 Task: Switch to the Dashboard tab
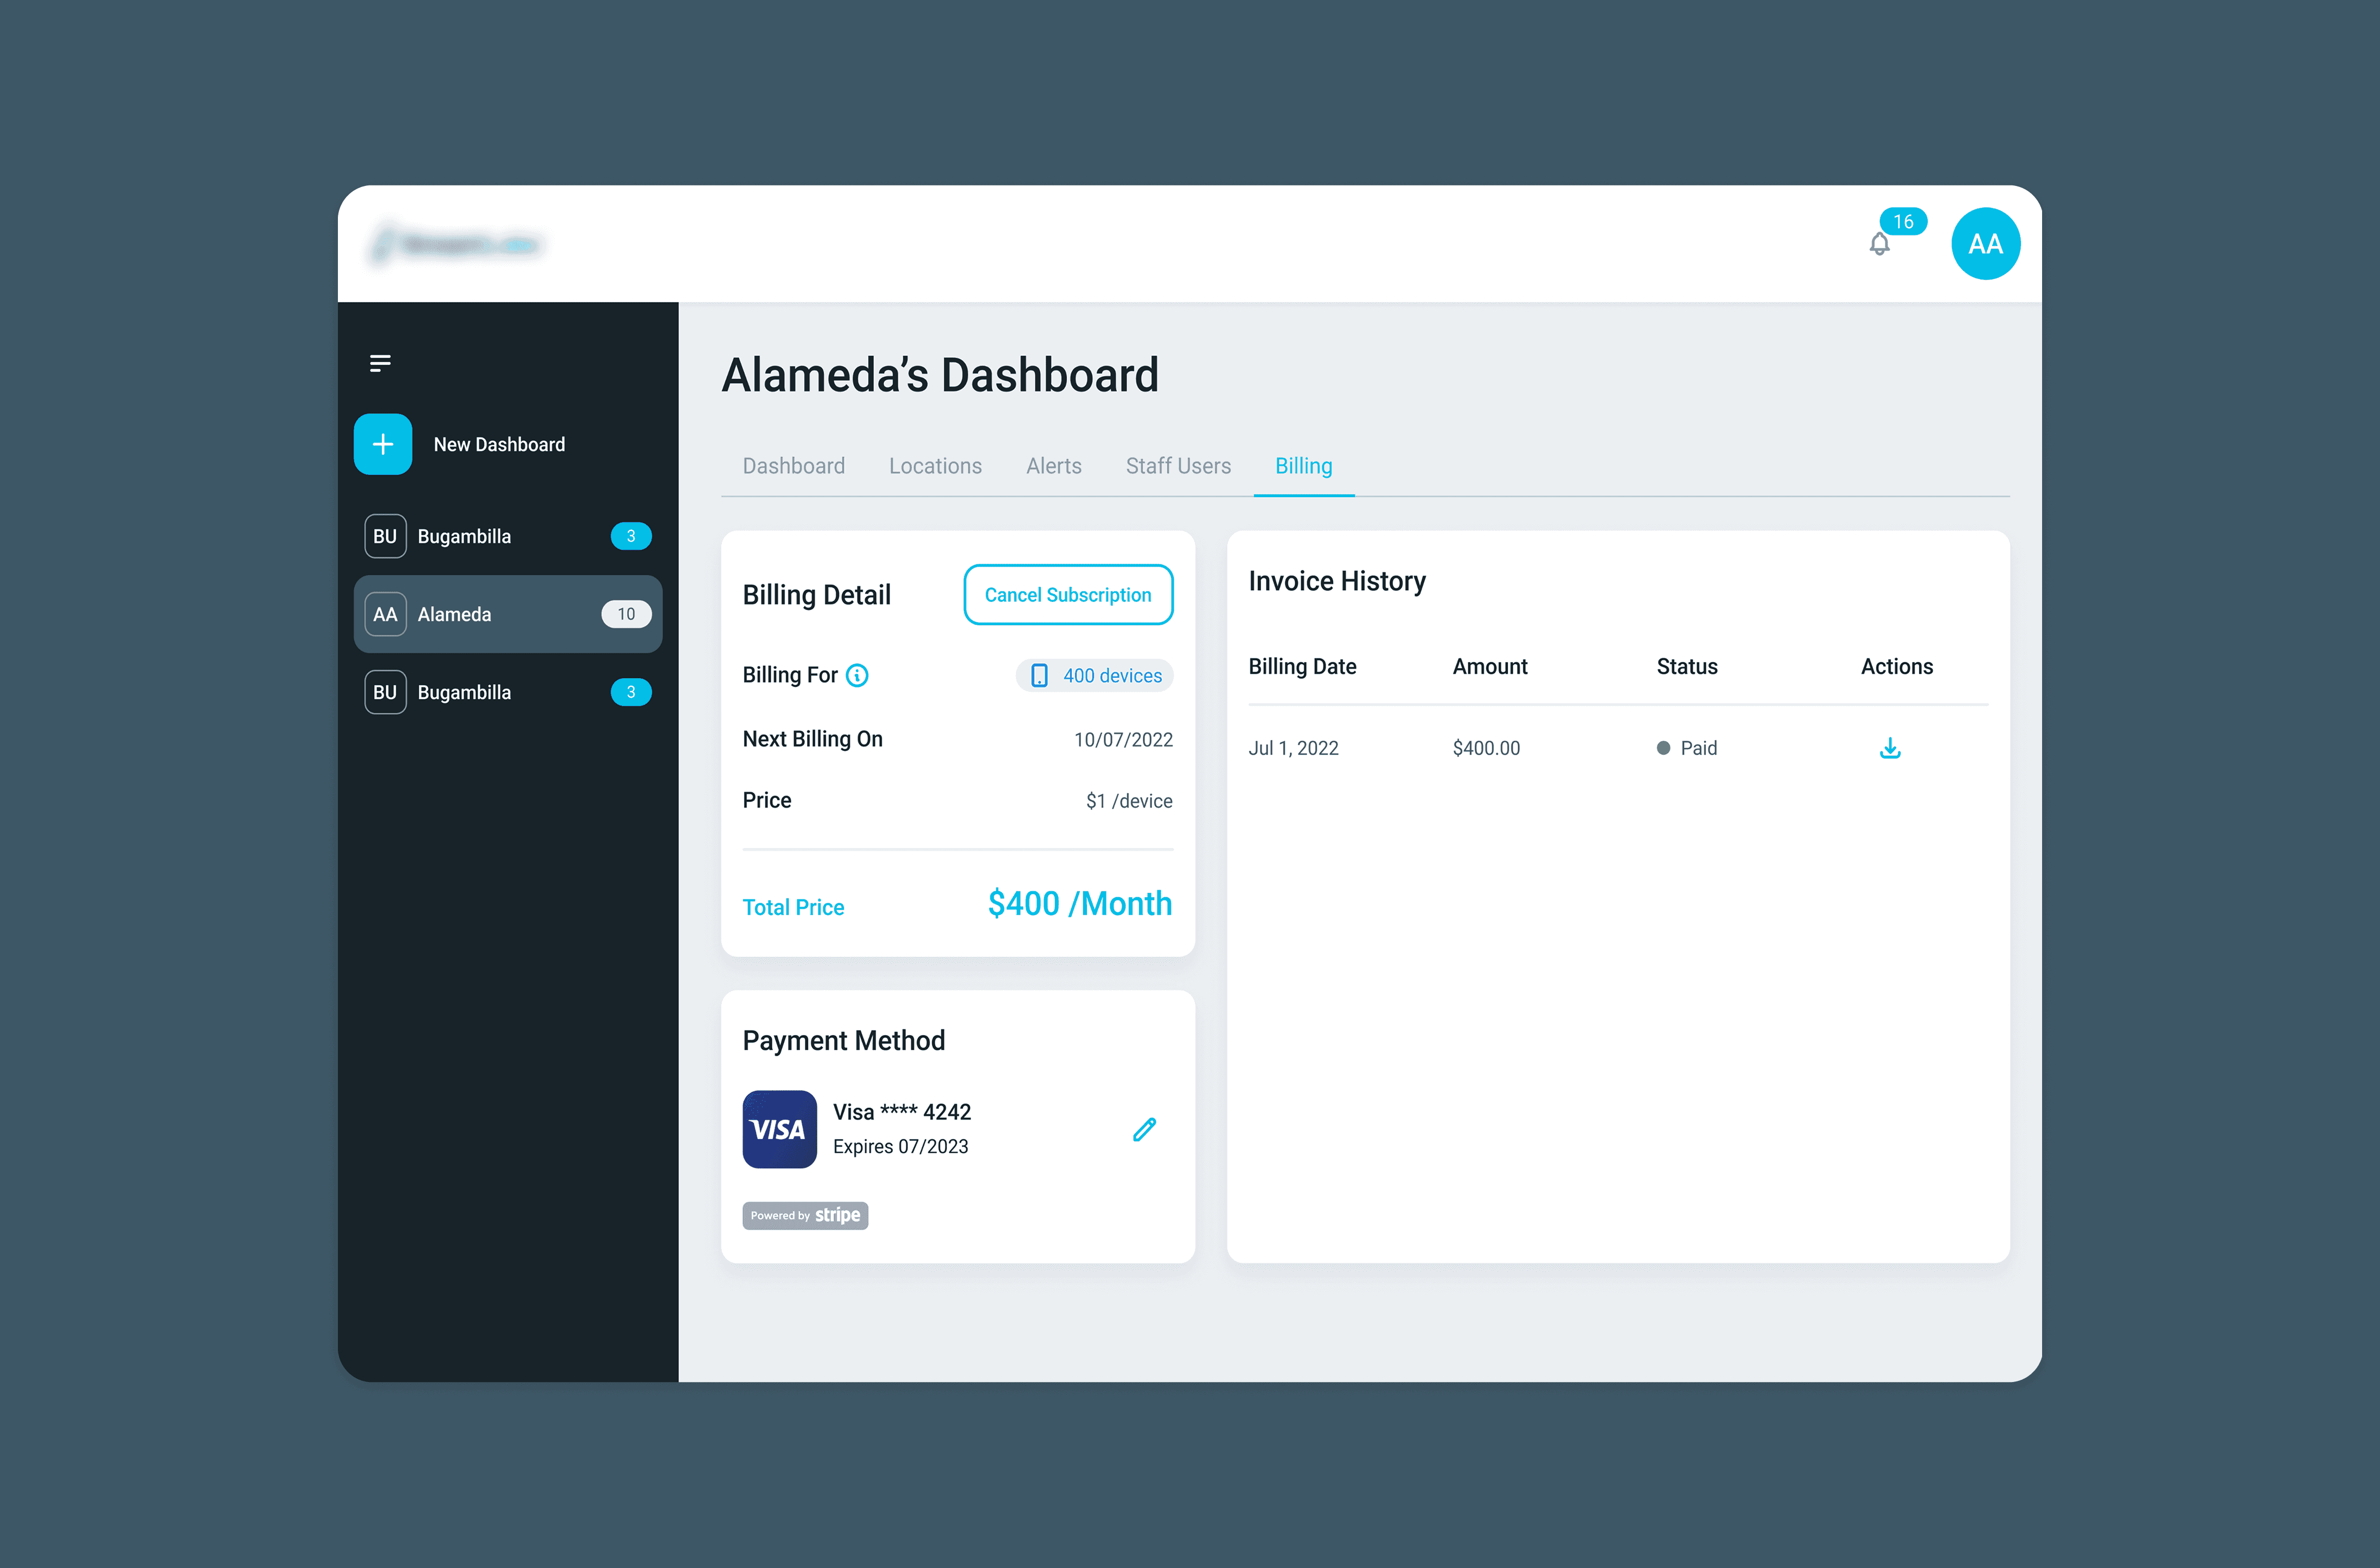click(x=794, y=466)
